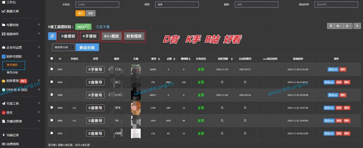Open 数据大屏 via its chart icon
Viewport: 363px width, 148px height.
3,11
